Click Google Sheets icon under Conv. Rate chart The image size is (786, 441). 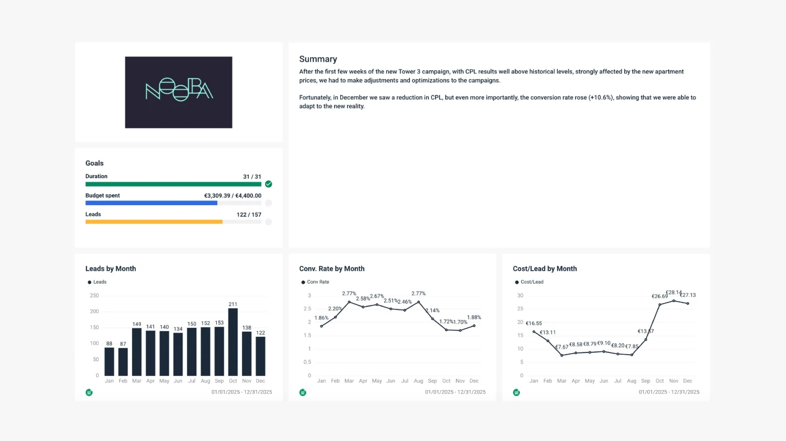[303, 392]
